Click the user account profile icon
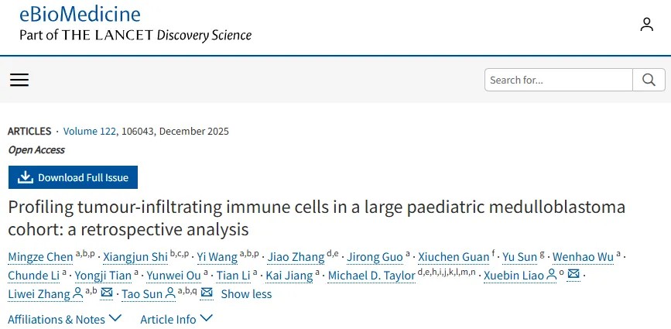Image resolution: width=671 pixels, height=329 pixels. (646, 25)
